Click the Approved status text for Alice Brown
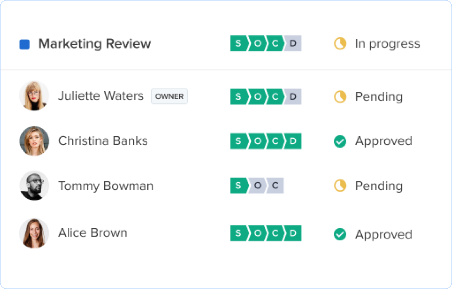452x289 pixels. coord(384,234)
